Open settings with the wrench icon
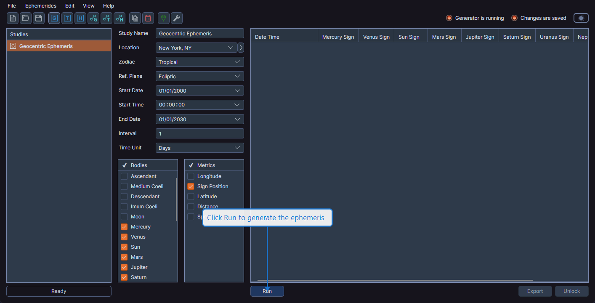Screen dimensions: 595x303 pyautogui.click(x=176, y=18)
